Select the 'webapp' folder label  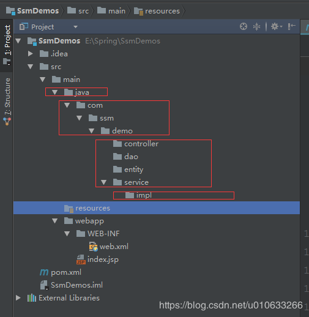pyautogui.click(x=89, y=221)
